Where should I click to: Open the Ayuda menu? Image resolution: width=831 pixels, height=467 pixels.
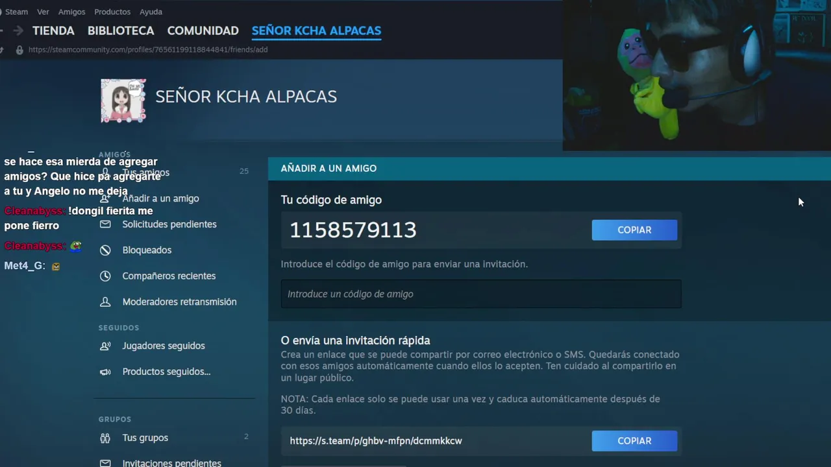pyautogui.click(x=151, y=12)
